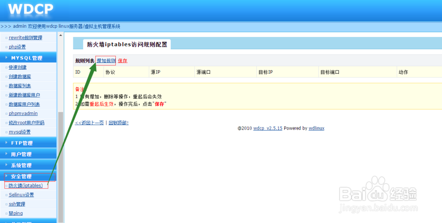Open the 数据库列表 link
The height and width of the screenshot is (223, 442).
tap(20, 86)
